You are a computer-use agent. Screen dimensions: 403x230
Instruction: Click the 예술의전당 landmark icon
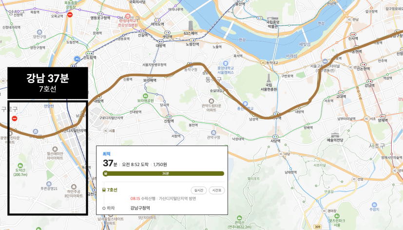tap(335, 135)
